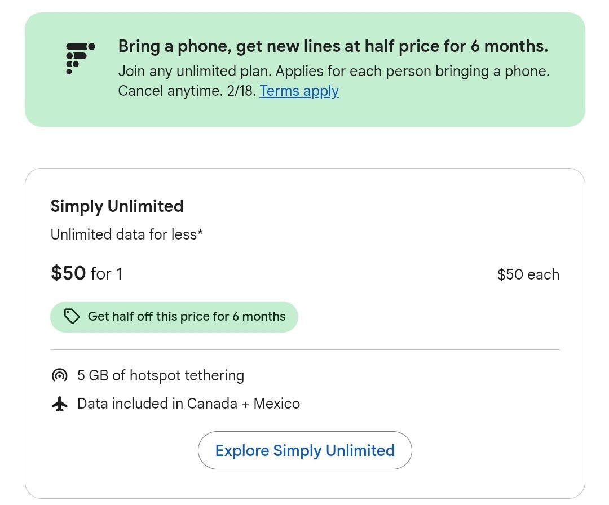Open the Terms apply link
The image size is (609, 505).
(x=299, y=91)
